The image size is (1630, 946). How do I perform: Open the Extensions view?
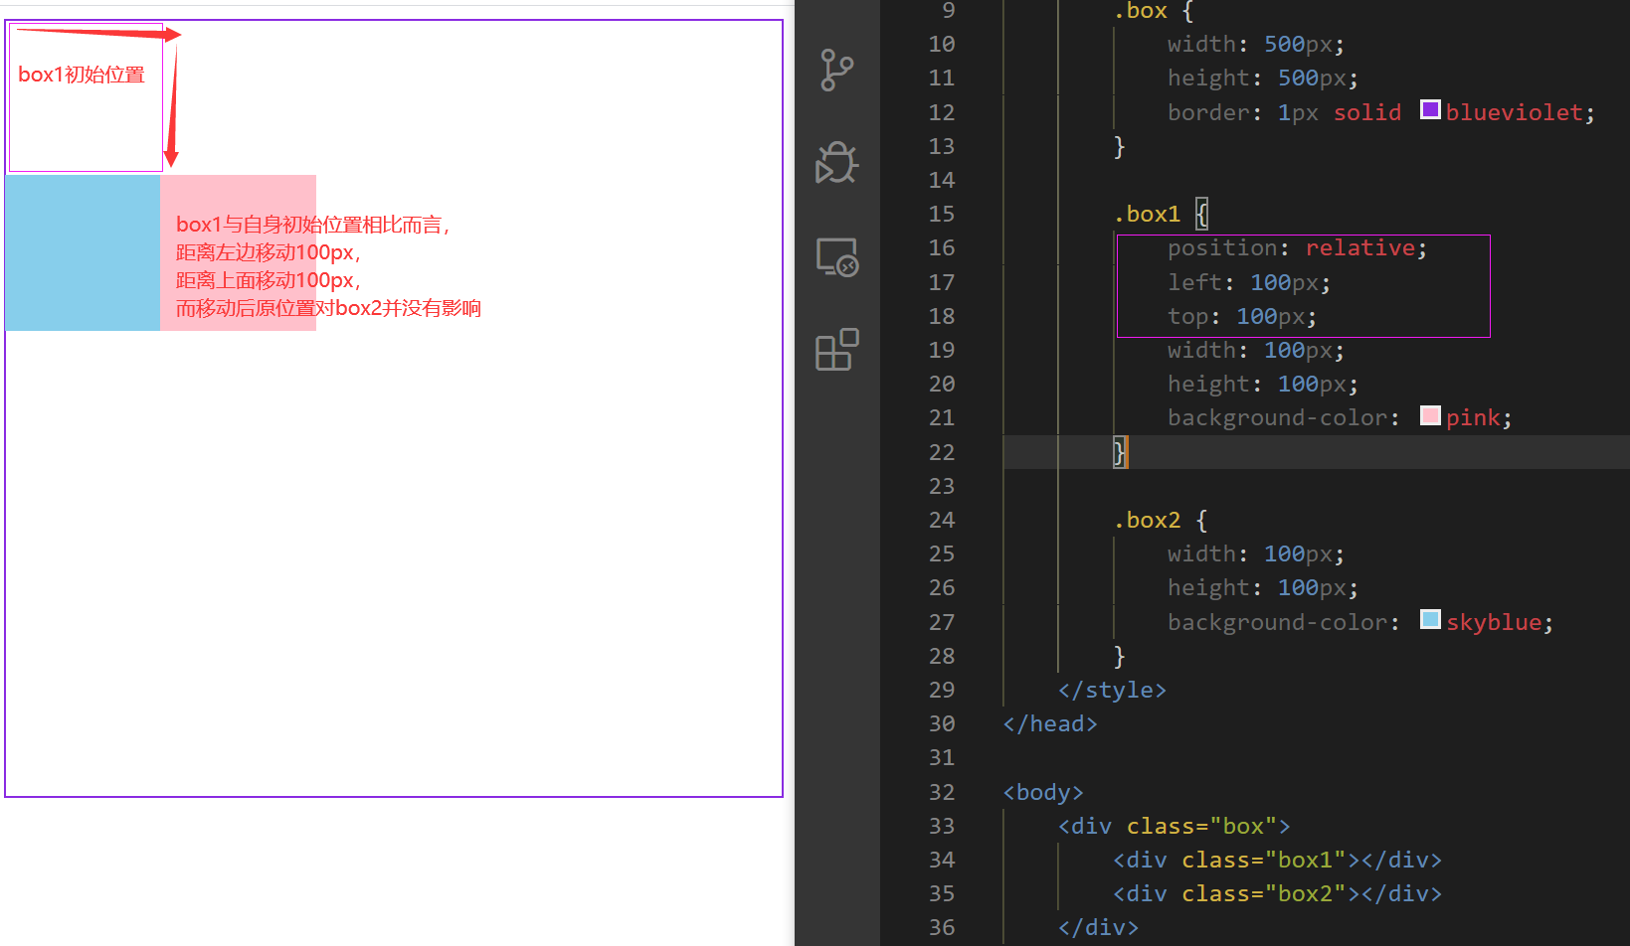tap(836, 349)
